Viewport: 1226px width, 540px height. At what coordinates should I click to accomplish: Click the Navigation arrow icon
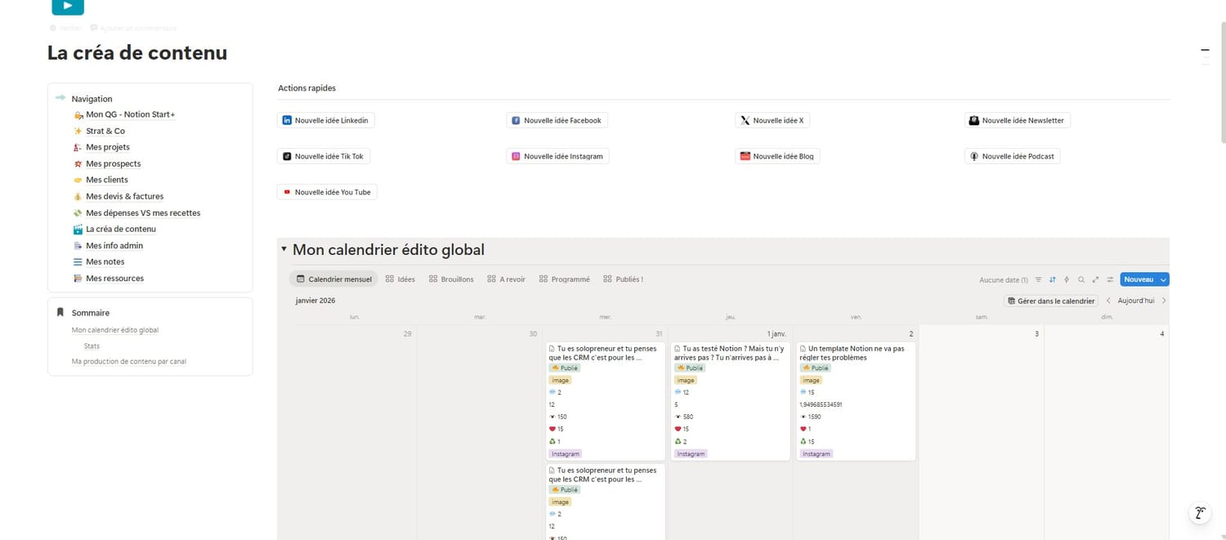60,98
